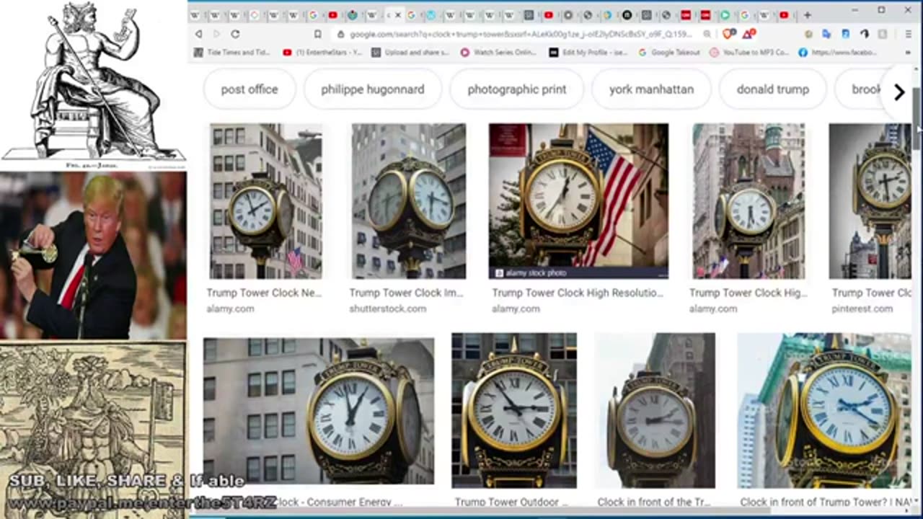The width and height of the screenshot is (923, 519).
Task: Click the title Trump Tower Clock Ne...
Action: point(264,293)
